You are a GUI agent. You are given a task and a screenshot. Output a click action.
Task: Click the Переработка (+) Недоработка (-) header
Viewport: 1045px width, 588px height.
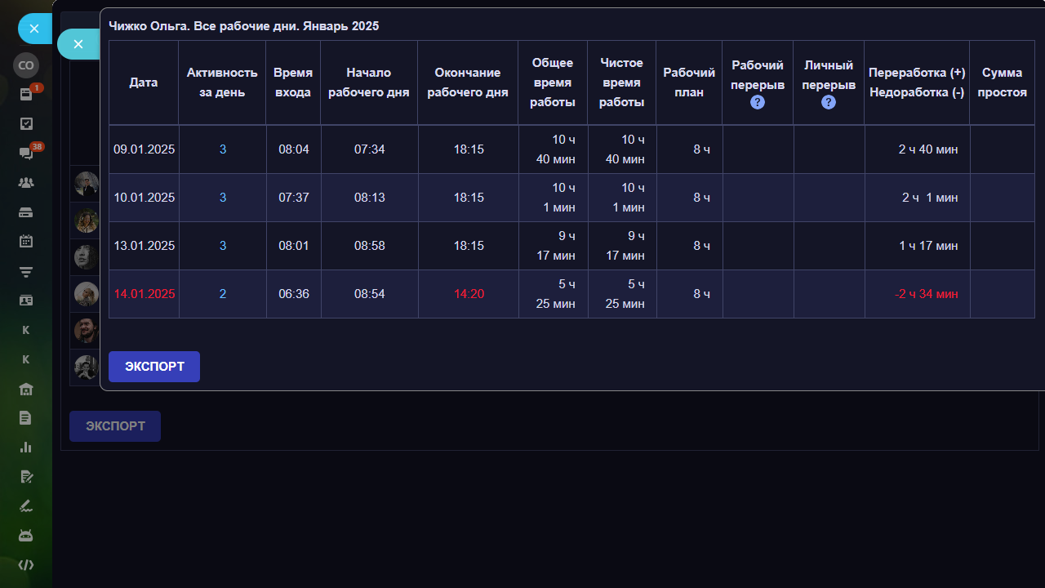click(917, 82)
